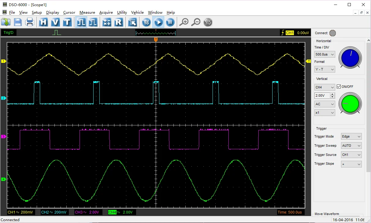Open the Measure menu
Image resolution: width=371 pixels, height=223 pixels.
87,13
